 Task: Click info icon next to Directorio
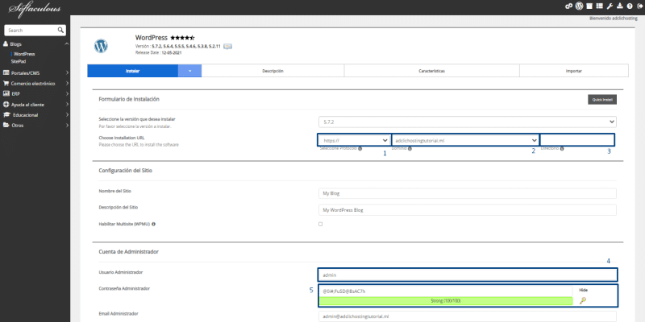click(562, 149)
